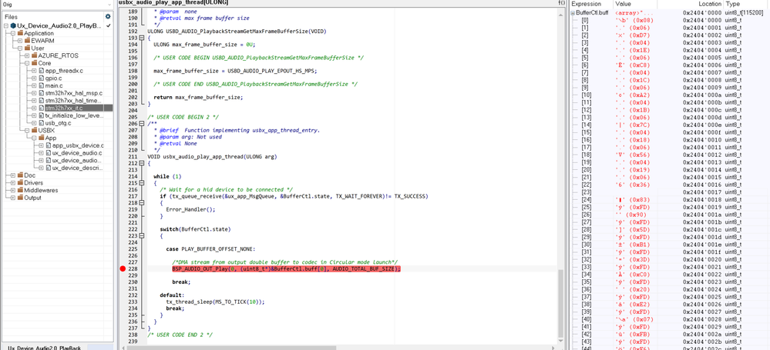Screen dimensions: 770x350
Task: Click the file icon of usb_otg.c
Action: [42, 123]
